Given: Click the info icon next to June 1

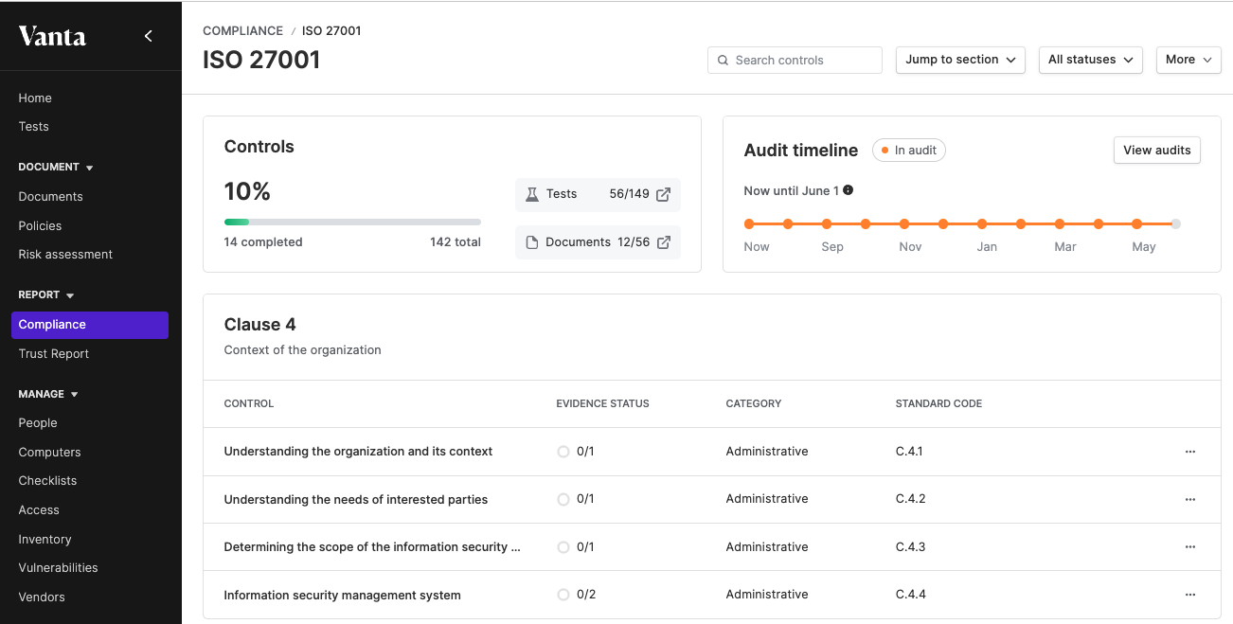Looking at the screenshot, I should (849, 190).
